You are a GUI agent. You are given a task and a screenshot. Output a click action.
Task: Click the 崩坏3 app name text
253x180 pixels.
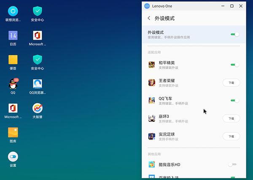point(164,116)
